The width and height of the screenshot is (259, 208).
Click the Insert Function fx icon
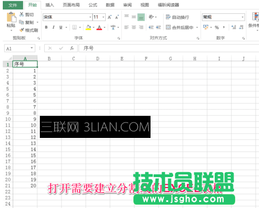[x=72, y=49]
